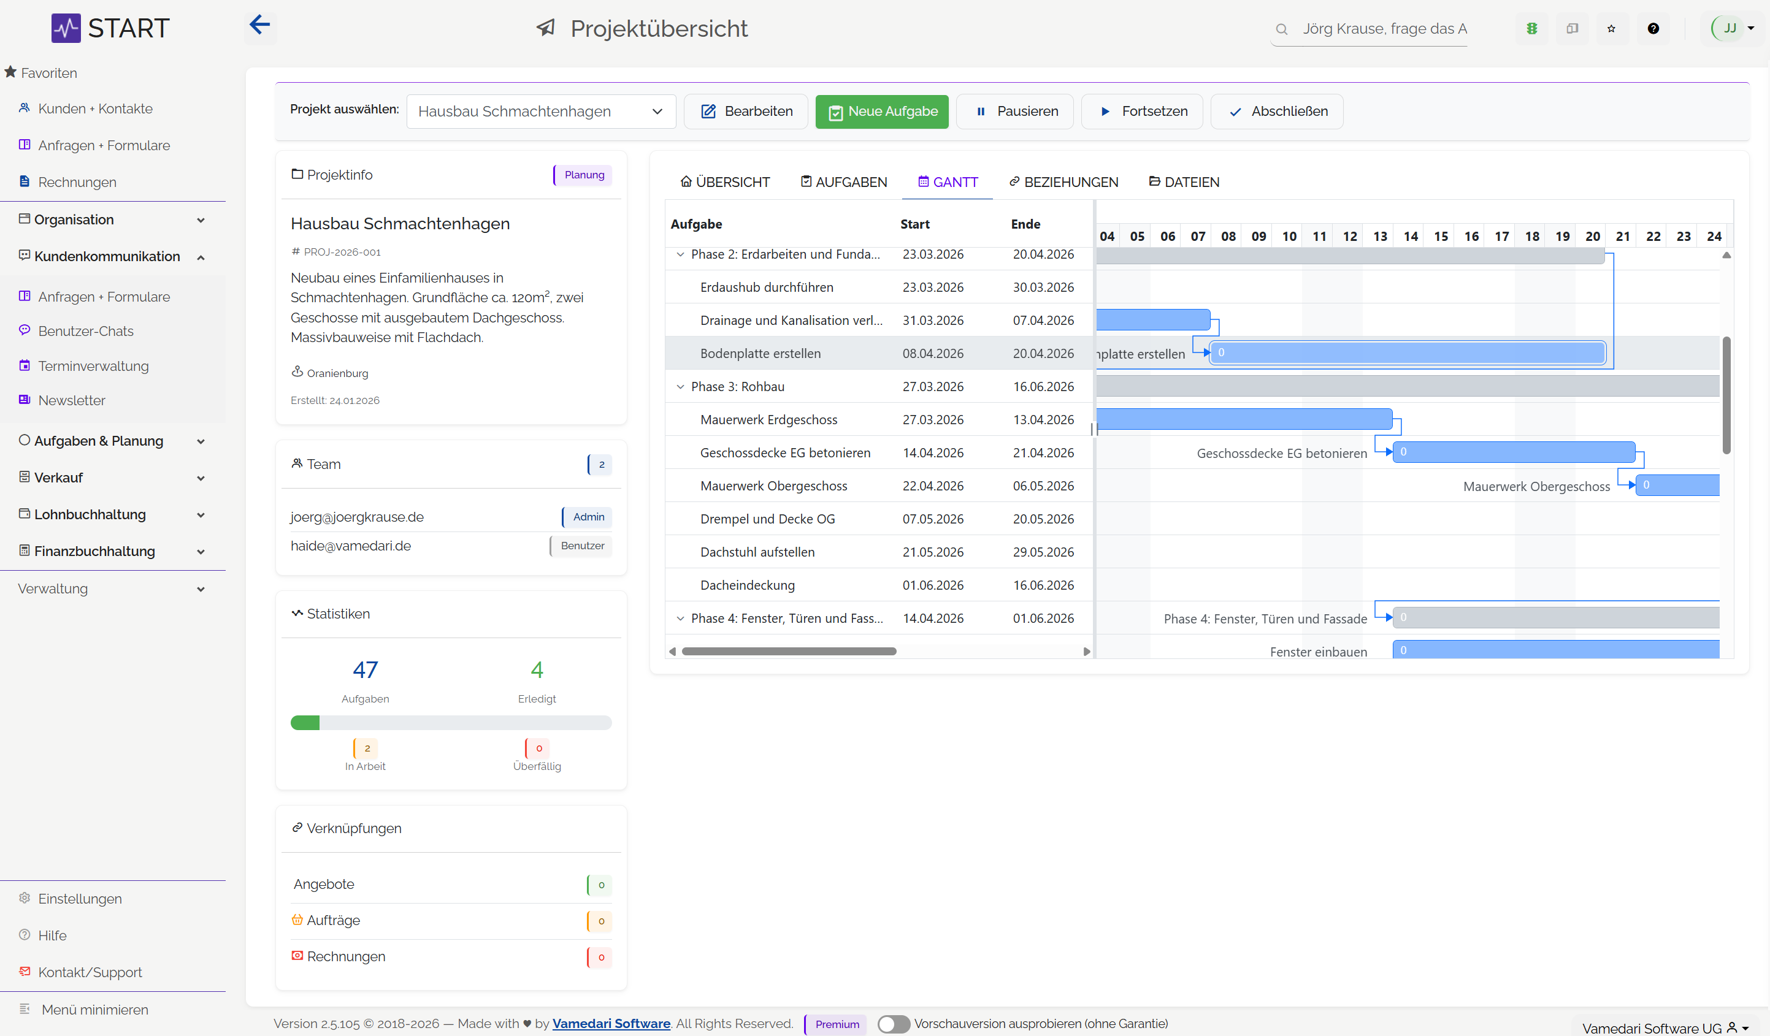Screen dimensions: 1770x1036
Task: Click the window duplicate icon in header
Action: coord(1572,28)
